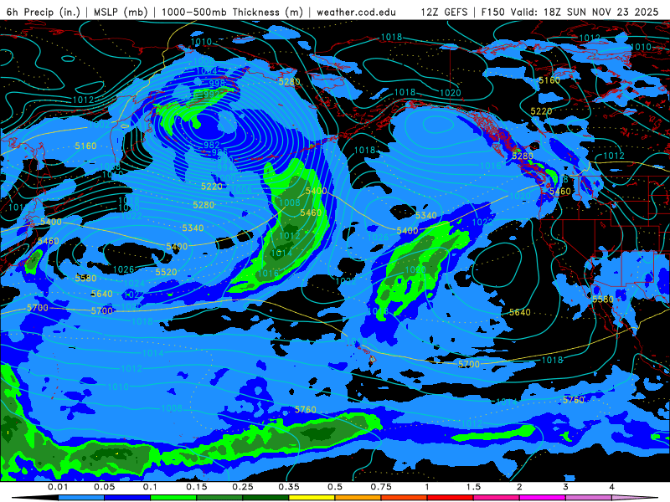Click the magenta 2–3 legend swatch
Image resolution: width=670 pixels, height=502 pixels.
click(543, 498)
